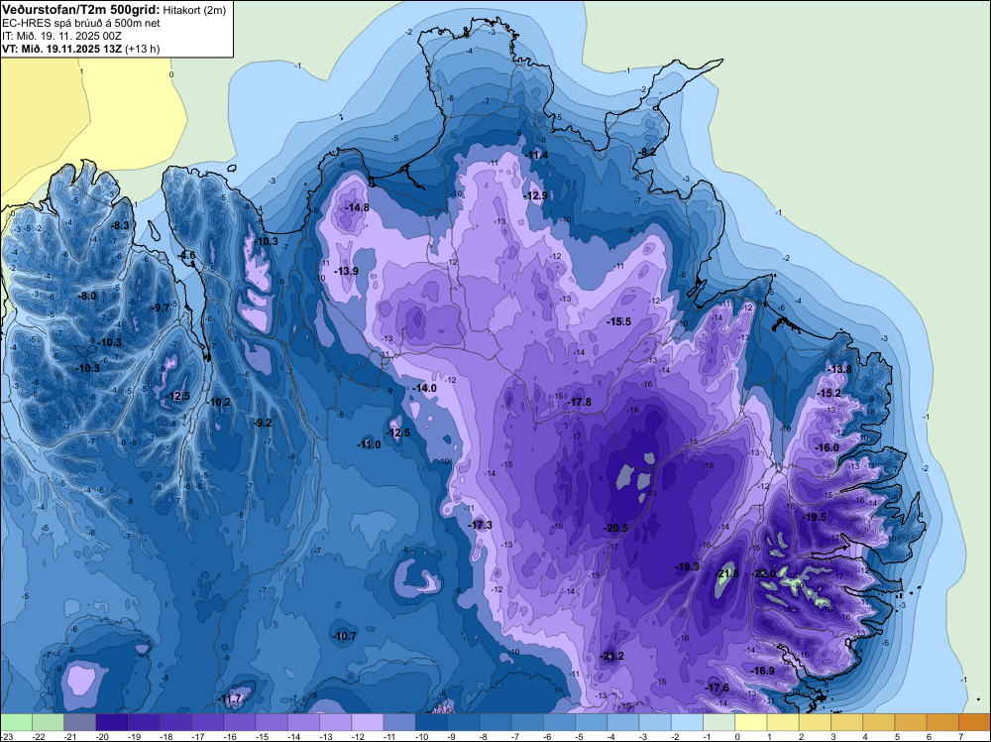Image resolution: width=991 pixels, height=742 pixels.
Task: Click the initial time line 'IT: Mið. 19. 11. 2025 00Z'
Action: (61, 36)
